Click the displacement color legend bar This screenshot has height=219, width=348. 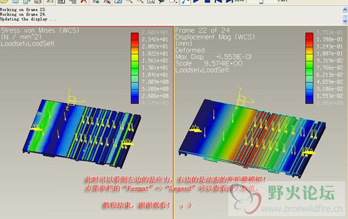309,68
